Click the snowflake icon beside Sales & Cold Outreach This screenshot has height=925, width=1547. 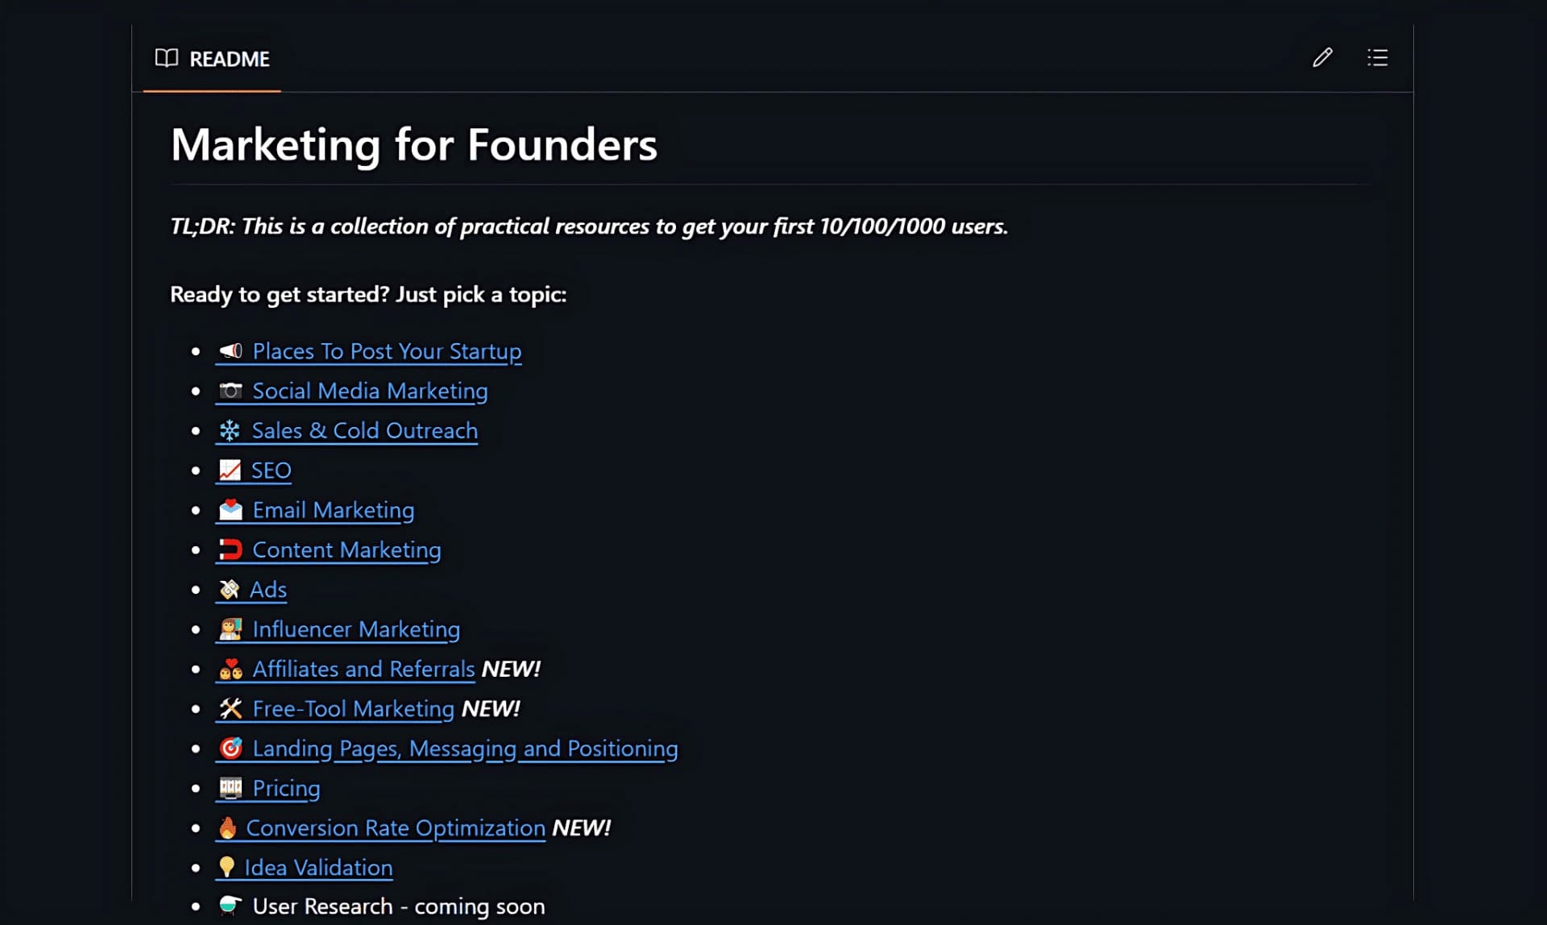[230, 430]
